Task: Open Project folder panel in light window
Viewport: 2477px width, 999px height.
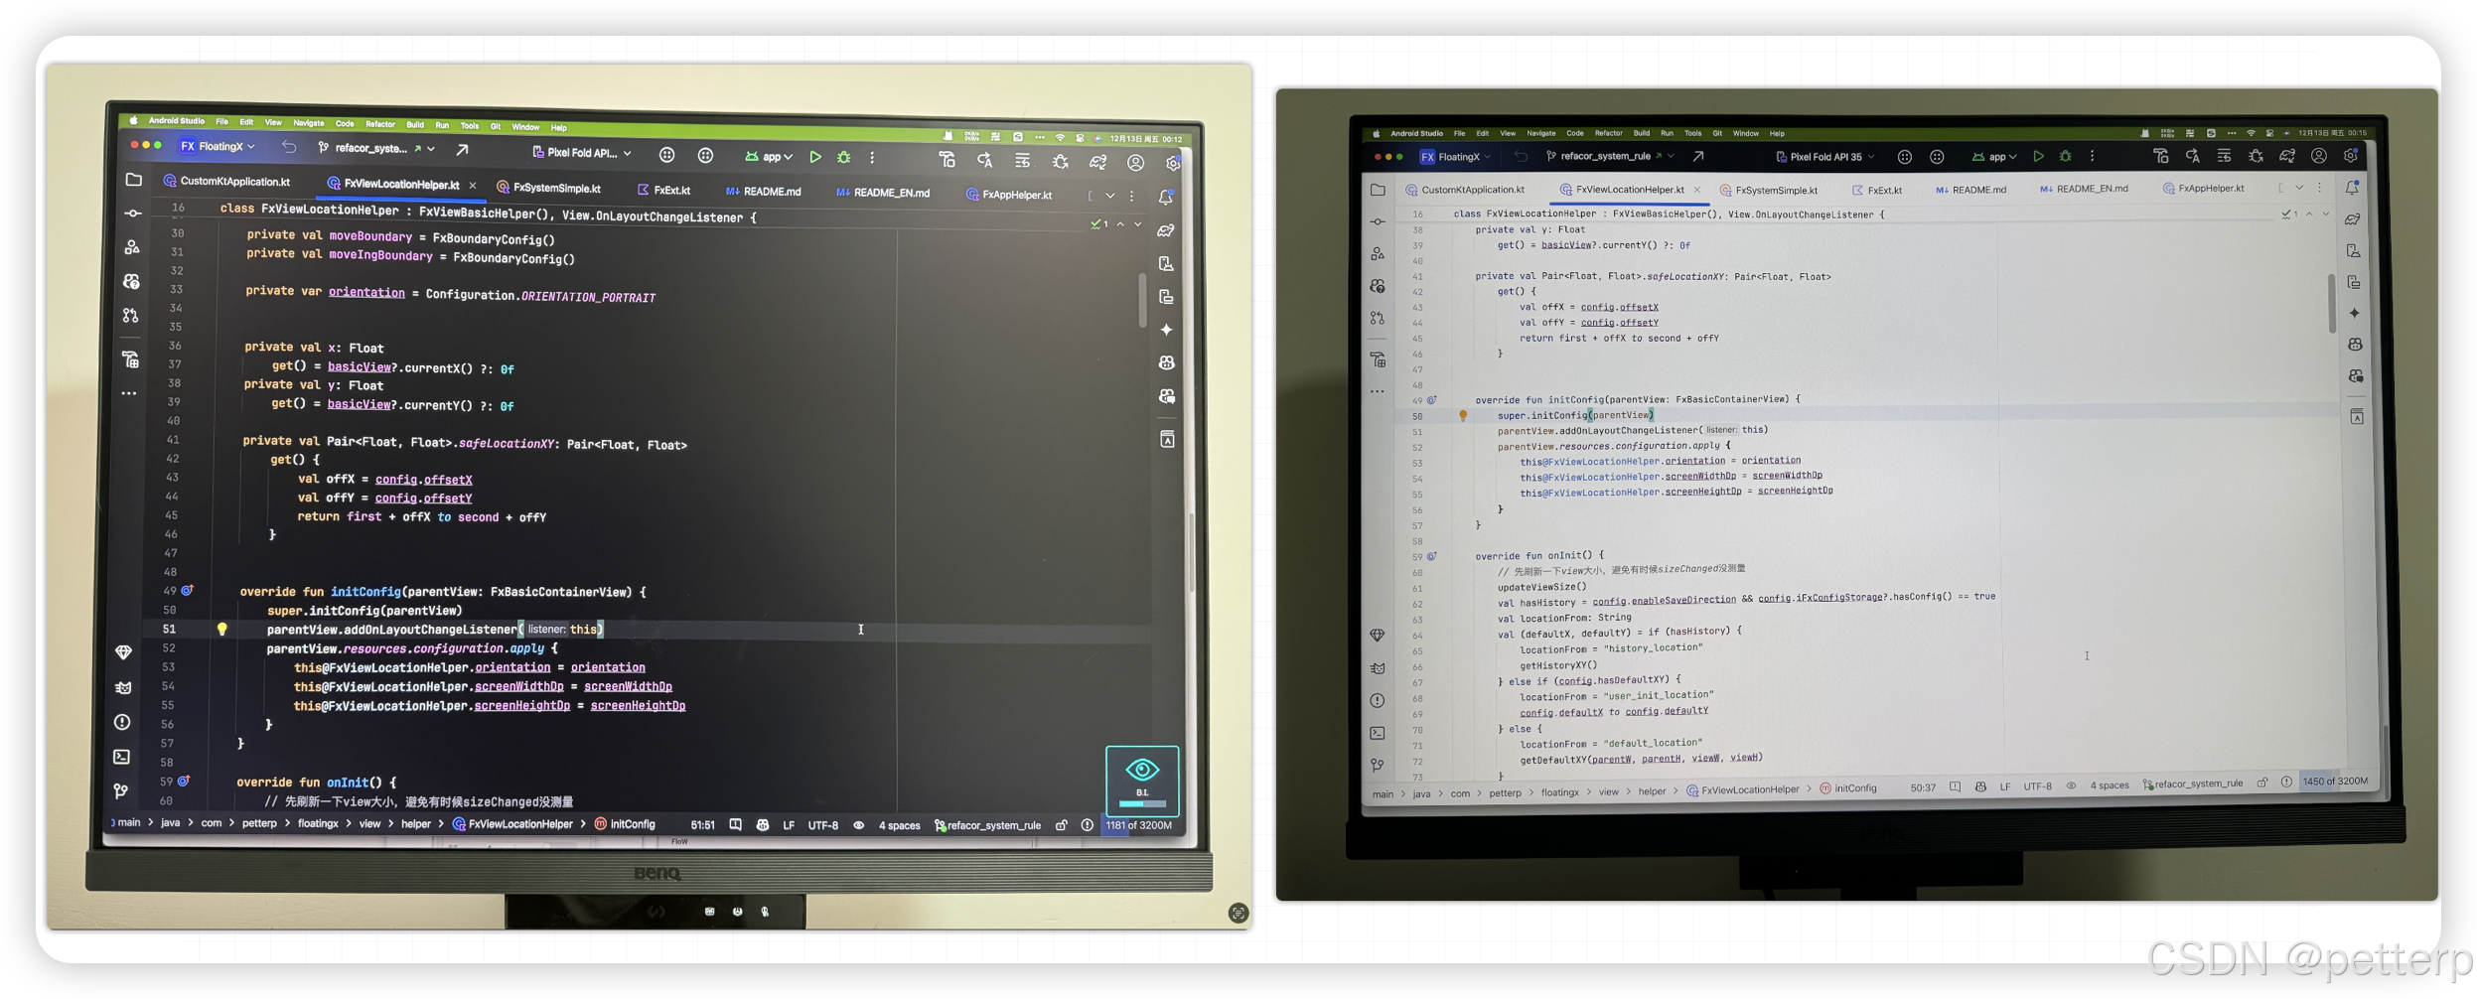Action: 1378,190
